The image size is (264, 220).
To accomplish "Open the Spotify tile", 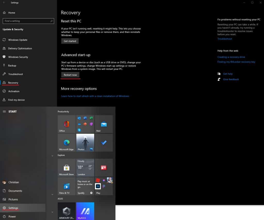I will (x=85, y=186).
